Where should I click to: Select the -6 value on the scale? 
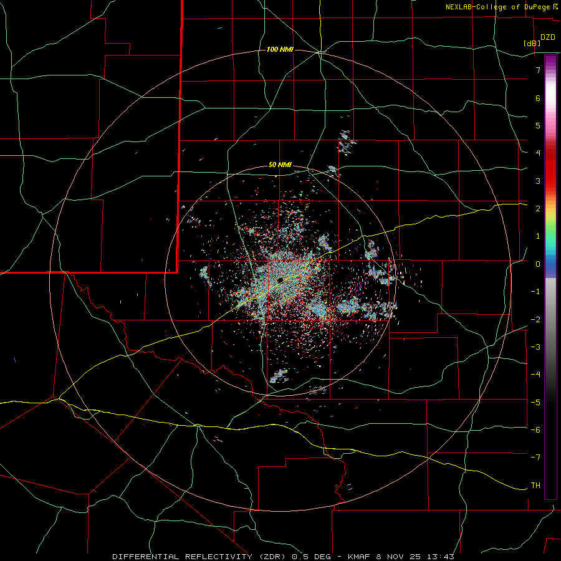[x=535, y=430]
